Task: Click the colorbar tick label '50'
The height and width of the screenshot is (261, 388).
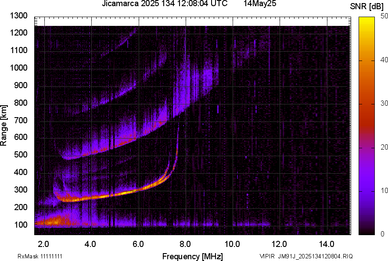Action: click(x=384, y=16)
